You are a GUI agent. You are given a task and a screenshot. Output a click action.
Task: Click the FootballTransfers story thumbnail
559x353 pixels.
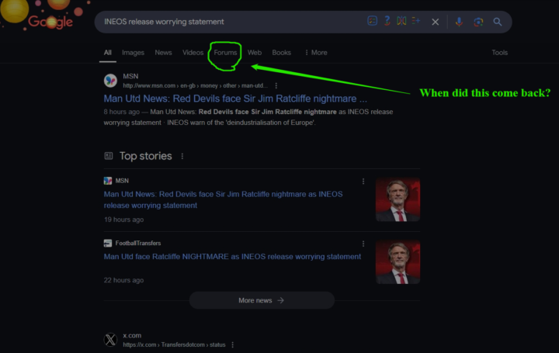tap(398, 261)
